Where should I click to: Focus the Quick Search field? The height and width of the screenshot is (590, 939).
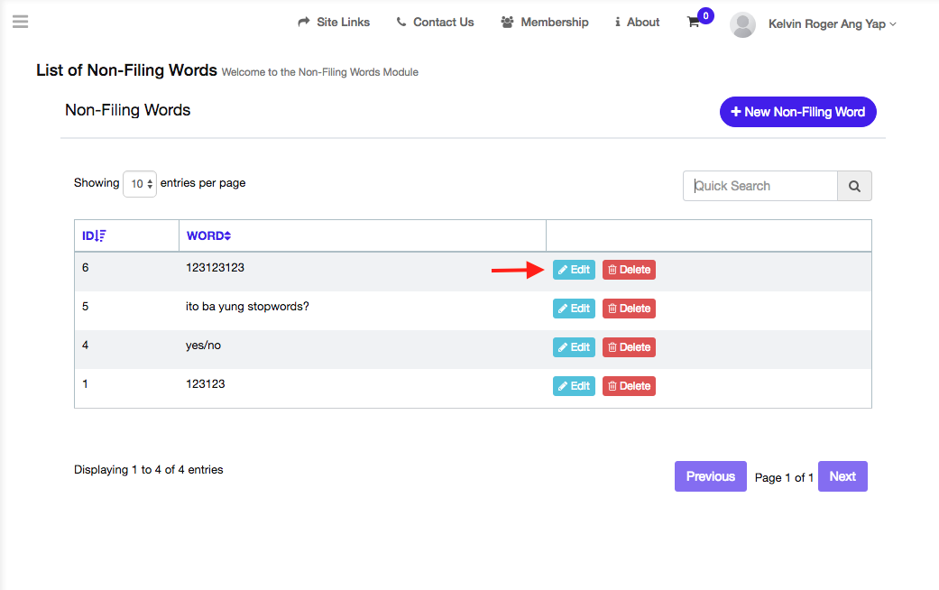pos(759,186)
